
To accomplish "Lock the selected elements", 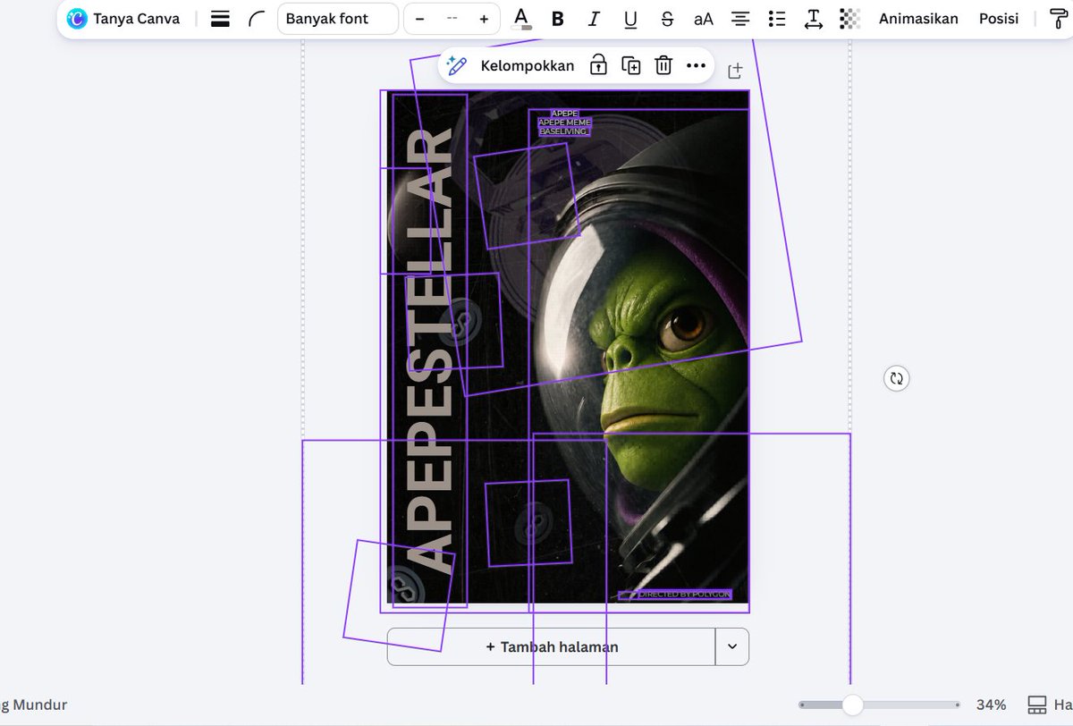I will (598, 65).
